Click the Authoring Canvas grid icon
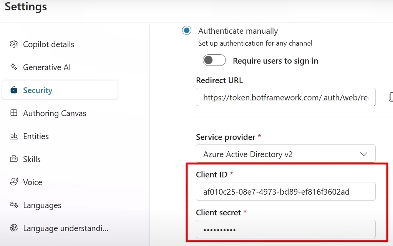Image resolution: width=393 pixels, height=246 pixels. [14, 113]
